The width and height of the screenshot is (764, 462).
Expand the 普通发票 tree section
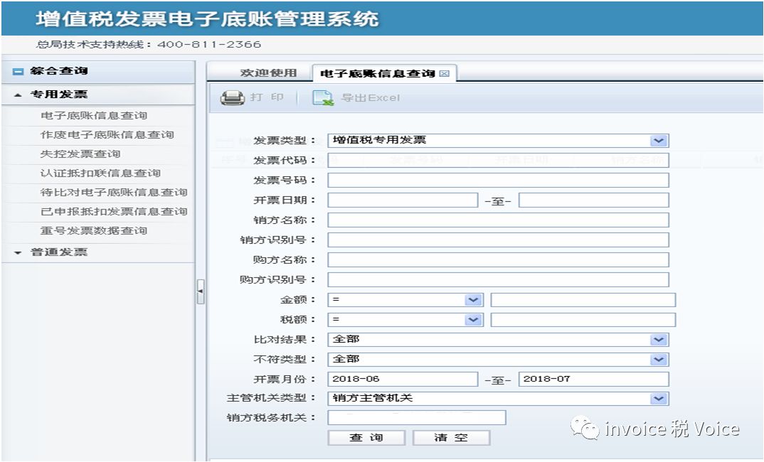click(x=18, y=252)
